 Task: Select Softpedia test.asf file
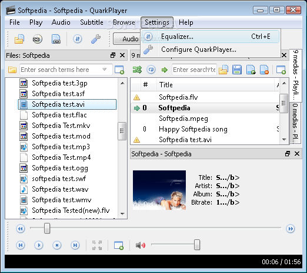point(58,94)
